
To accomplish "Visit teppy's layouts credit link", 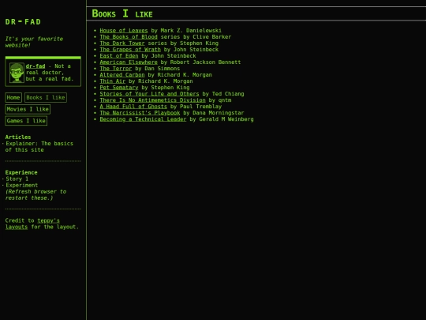I will [32, 224].
